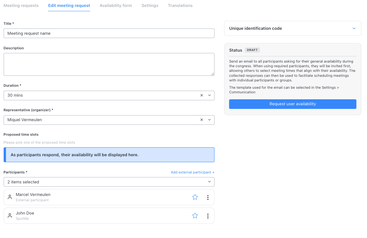Select the John Doe name text
The width and height of the screenshot is (367, 238).
pos(25,213)
